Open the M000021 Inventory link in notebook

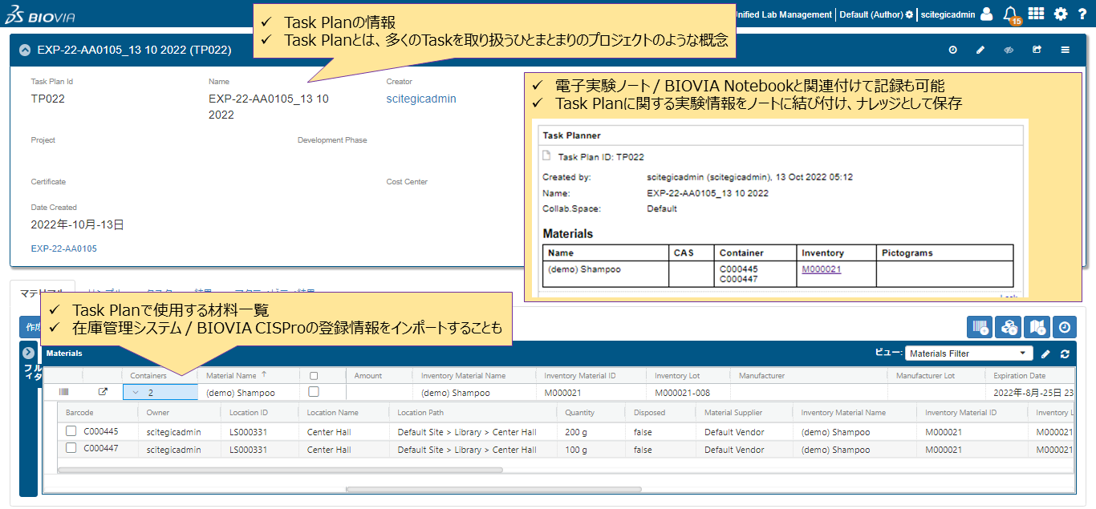[x=822, y=269]
